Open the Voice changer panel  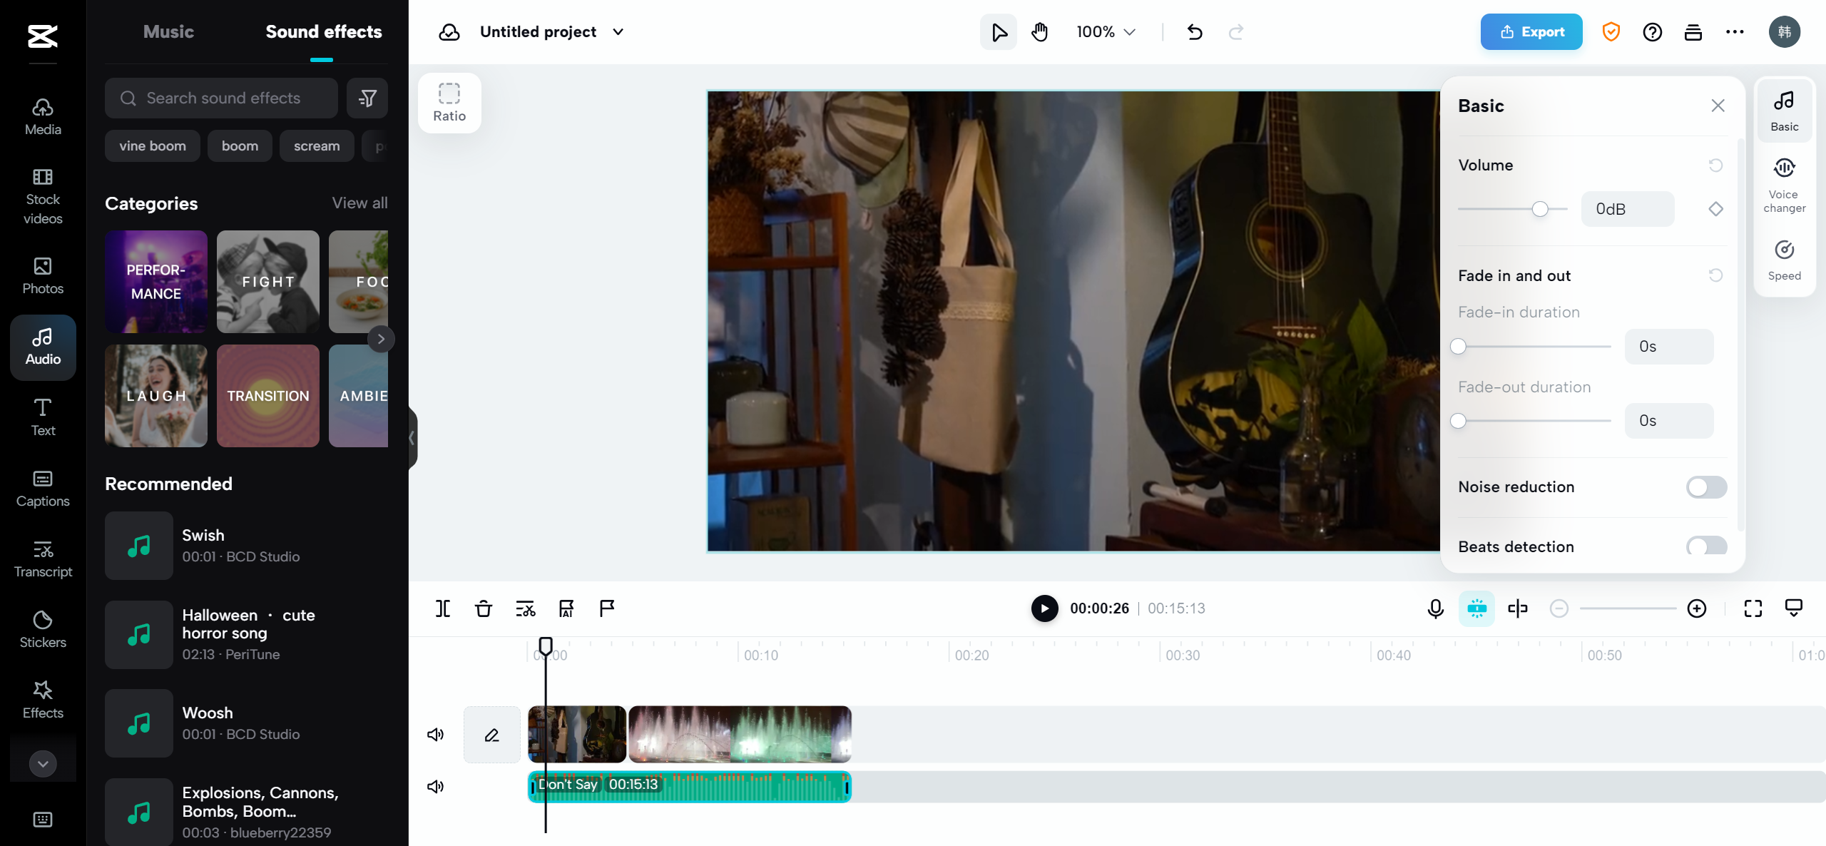pos(1784,184)
